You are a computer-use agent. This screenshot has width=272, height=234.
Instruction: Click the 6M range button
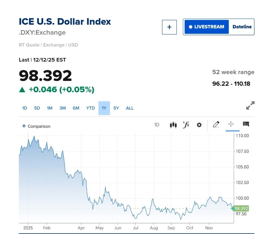pyautogui.click(x=76, y=108)
